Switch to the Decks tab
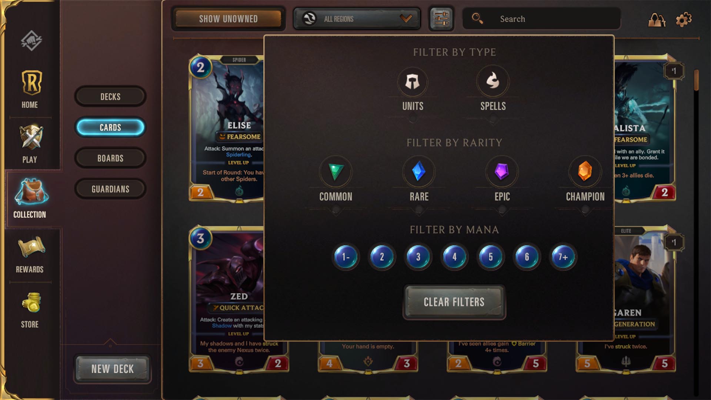This screenshot has width=711, height=400. point(110,96)
